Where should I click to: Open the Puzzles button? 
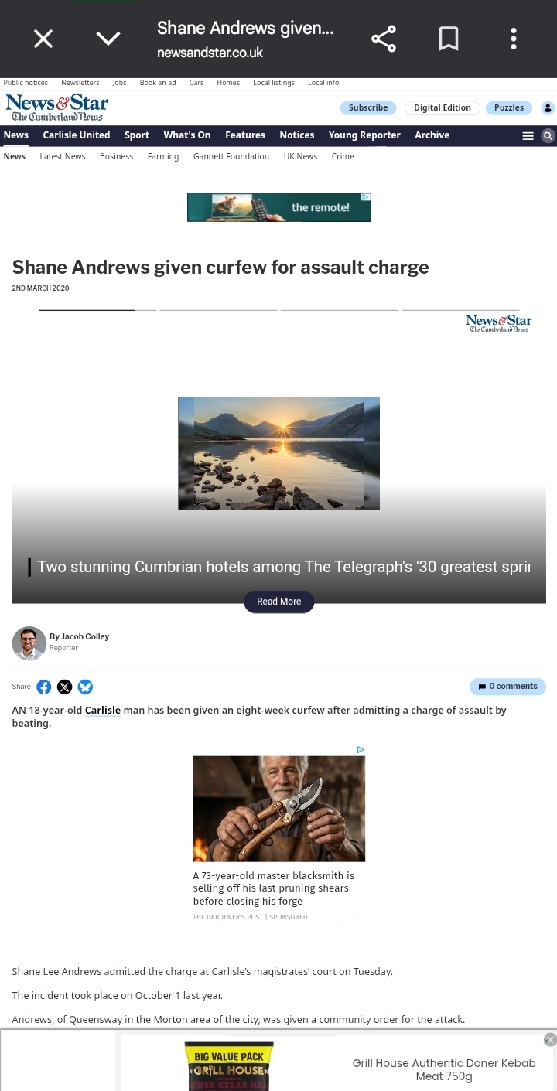click(x=509, y=108)
